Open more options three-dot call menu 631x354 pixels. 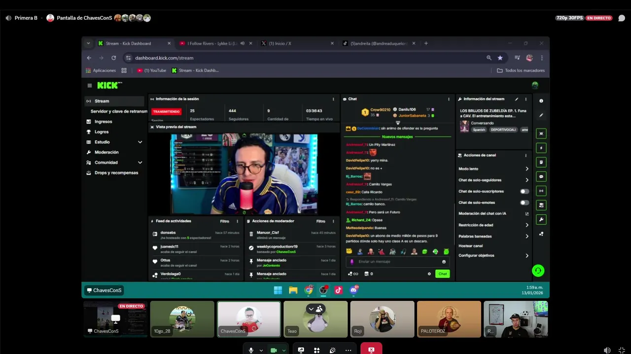click(348, 350)
